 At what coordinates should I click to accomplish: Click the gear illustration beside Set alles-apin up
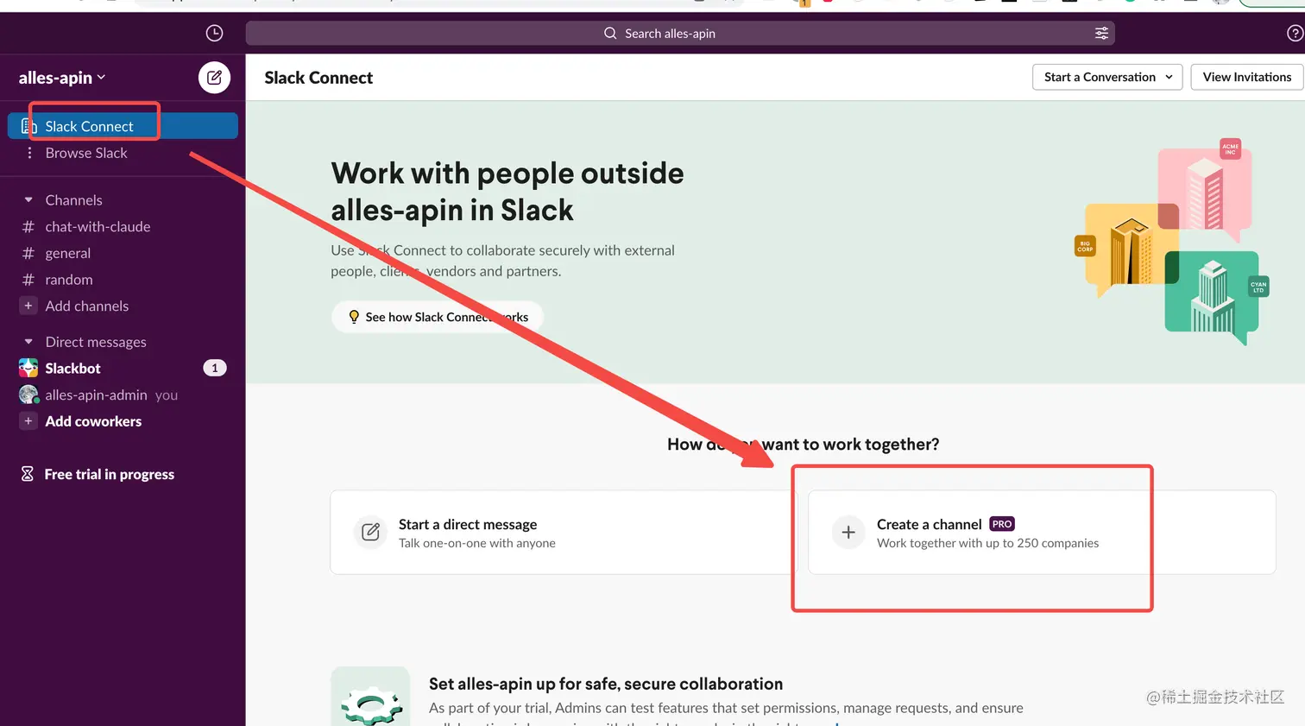coord(370,697)
